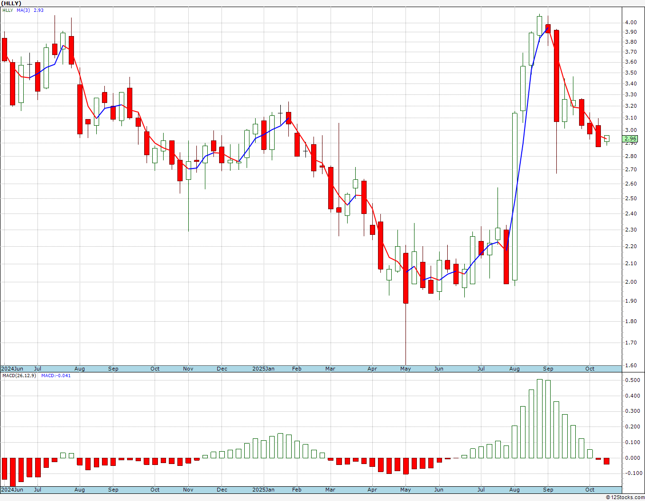This screenshot has width=645, height=501.
Task: Click the tallest MACD histogram bar
Action: click(x=540, y=418)
